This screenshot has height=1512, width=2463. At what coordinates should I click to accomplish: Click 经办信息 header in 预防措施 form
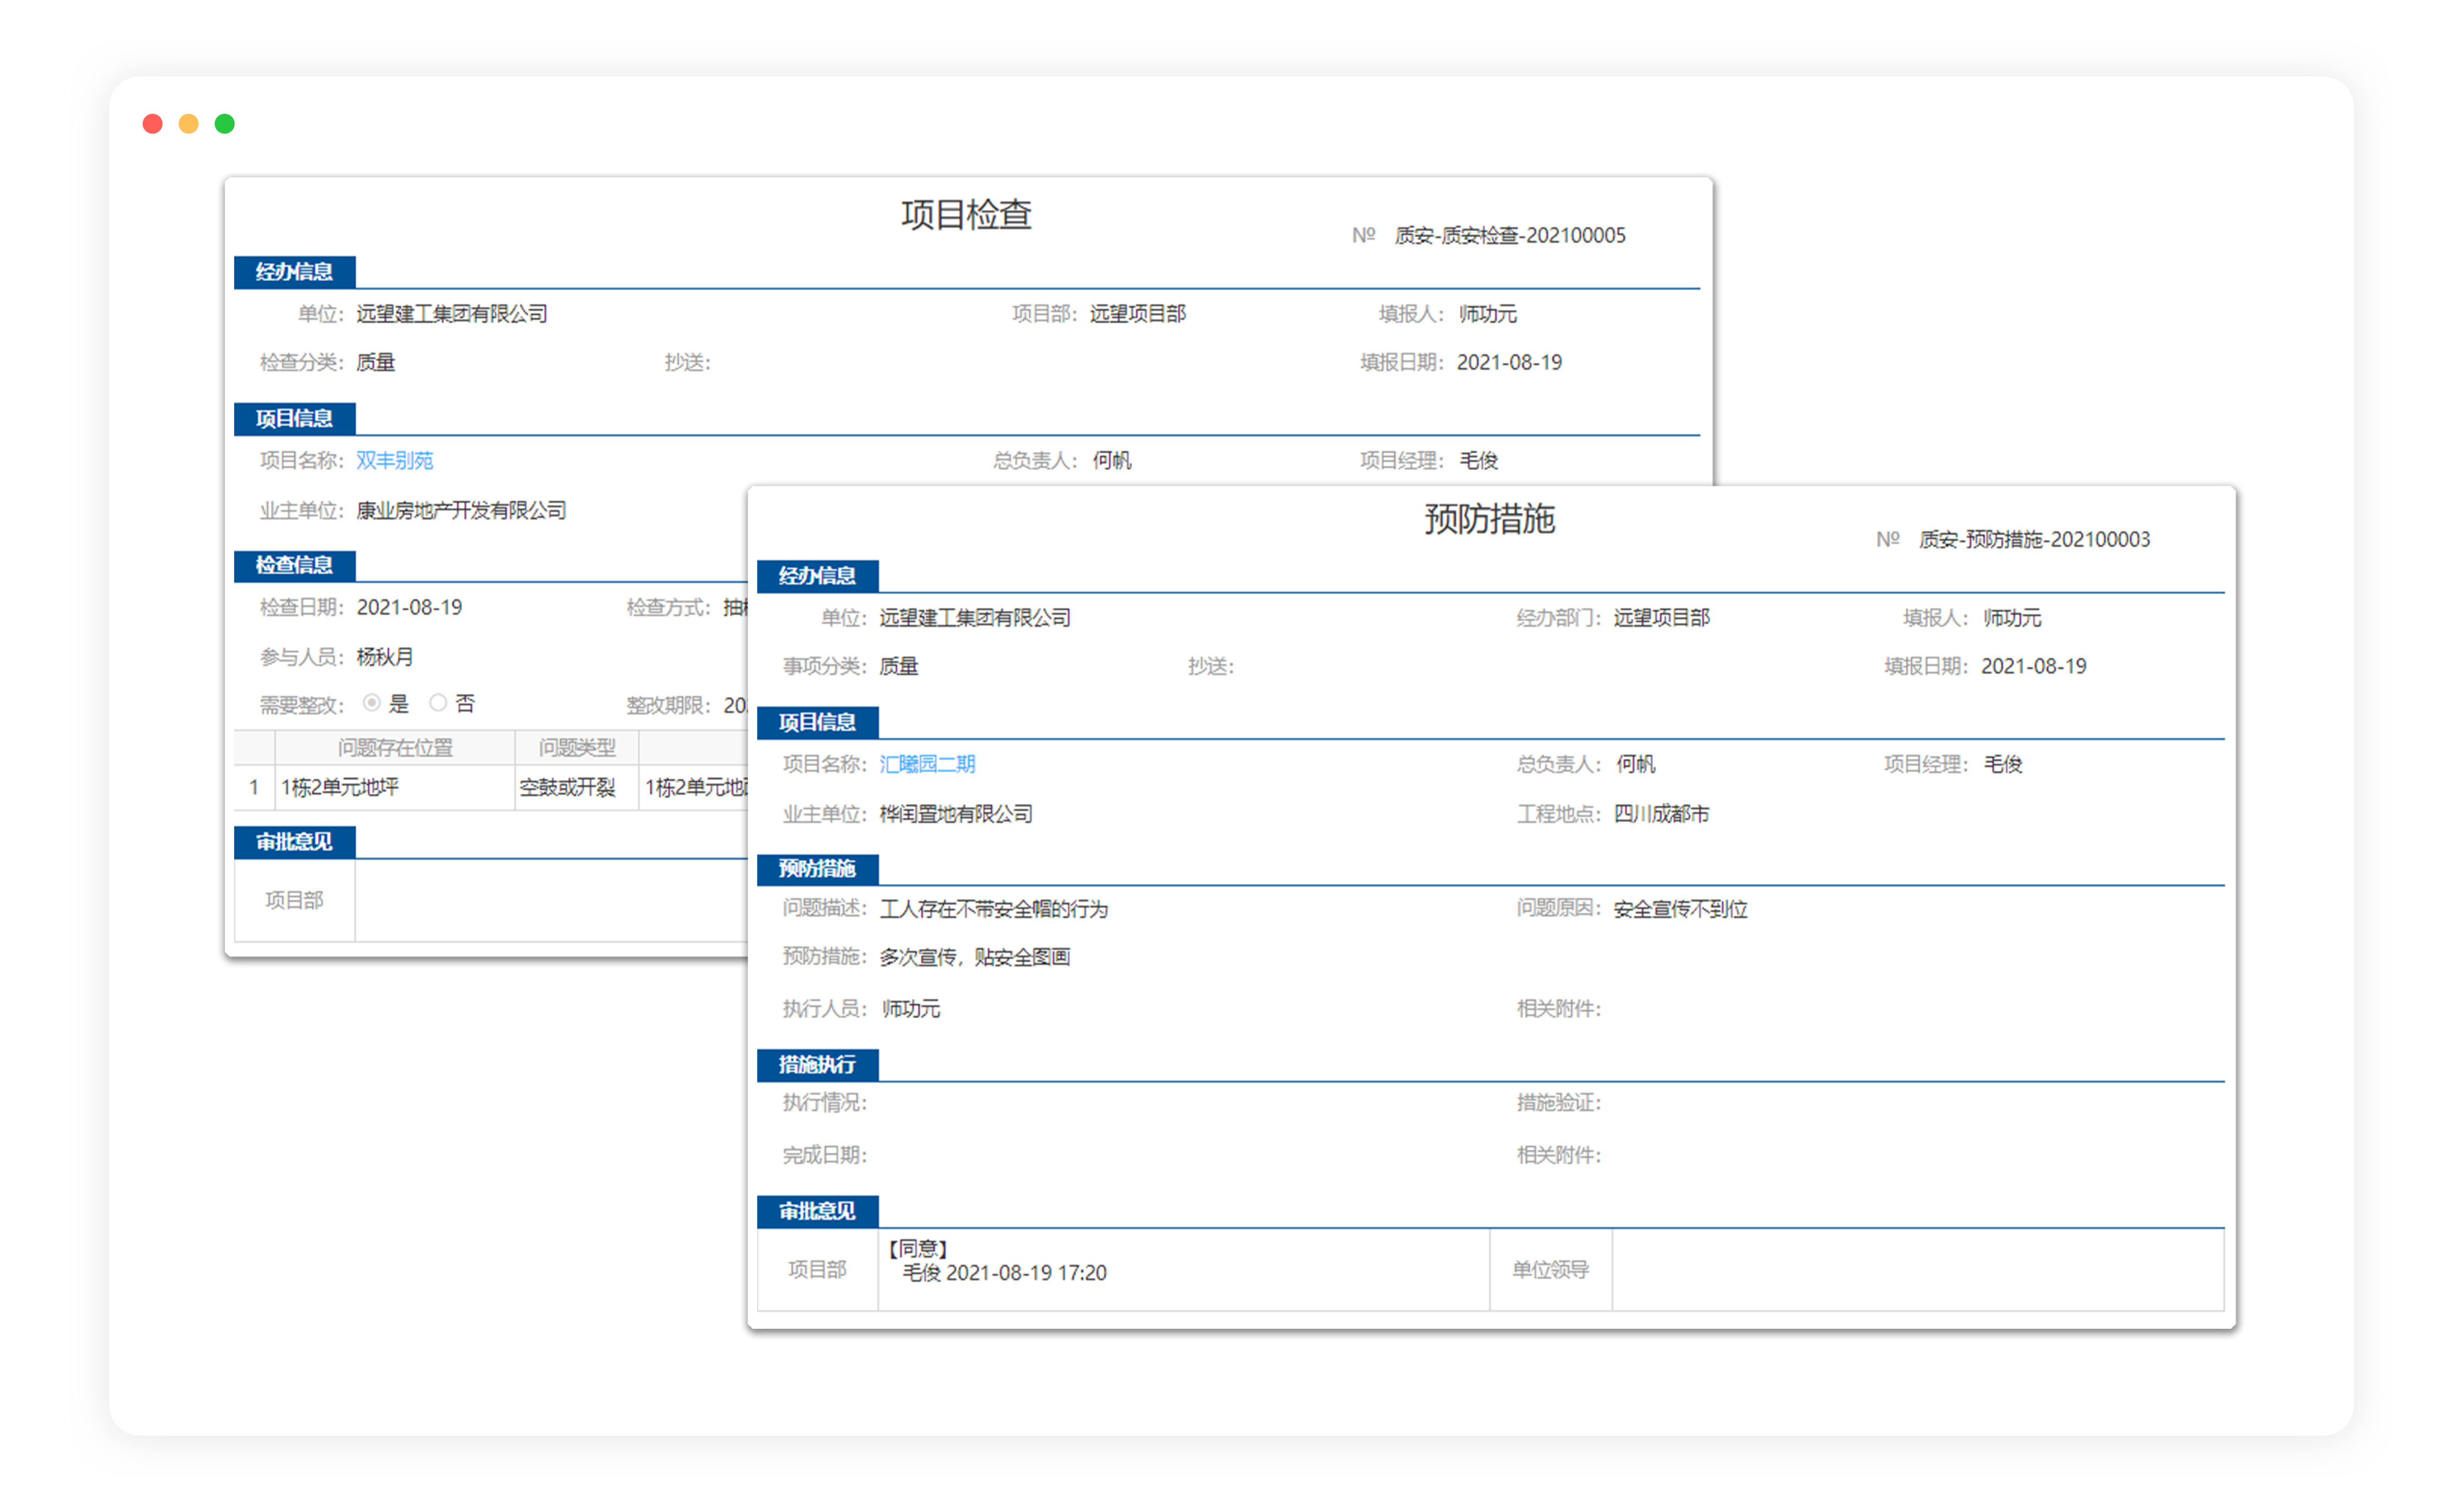[x=817, y=576]
